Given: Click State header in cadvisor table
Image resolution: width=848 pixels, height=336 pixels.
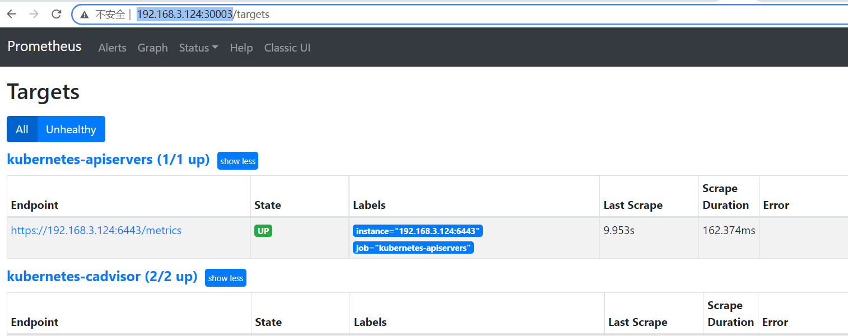Looking at the screenshot, I should coord(268,322).
